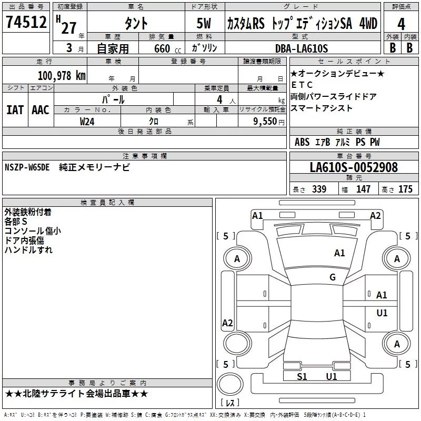Click the inspector note ドア内張傷
The image size is (421, 421).
tap(24, 240)
